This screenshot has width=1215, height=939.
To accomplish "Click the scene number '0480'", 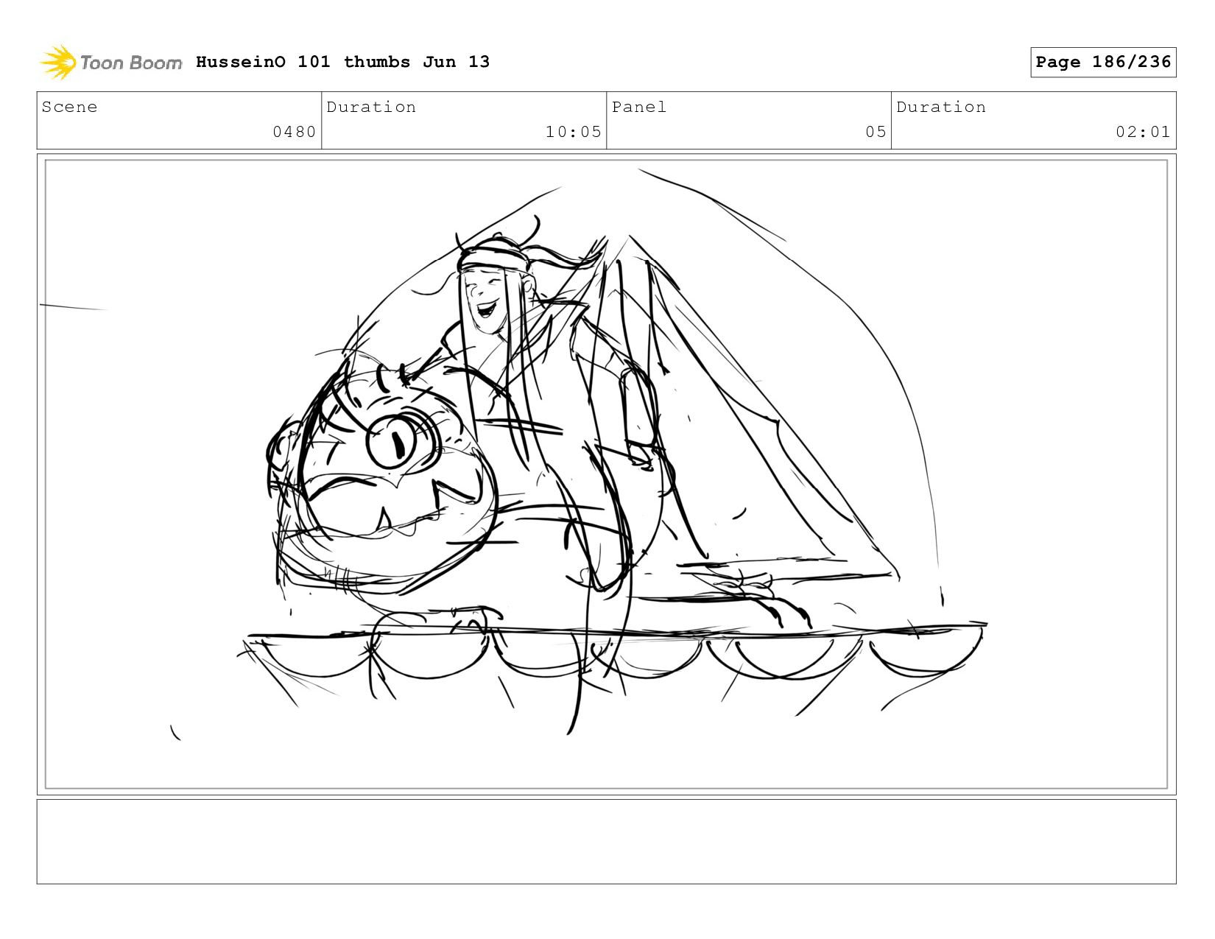I will point(294,132).
